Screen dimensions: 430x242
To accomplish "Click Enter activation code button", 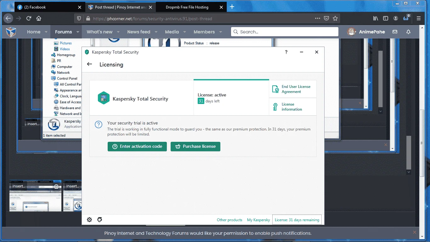I will (137, 147).
